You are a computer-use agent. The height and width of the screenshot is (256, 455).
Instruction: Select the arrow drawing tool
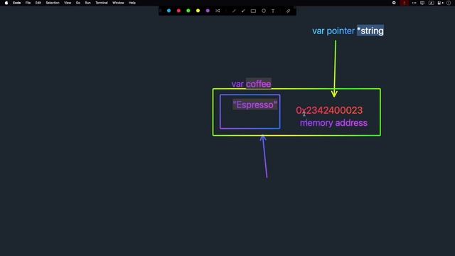click(243, 11)
